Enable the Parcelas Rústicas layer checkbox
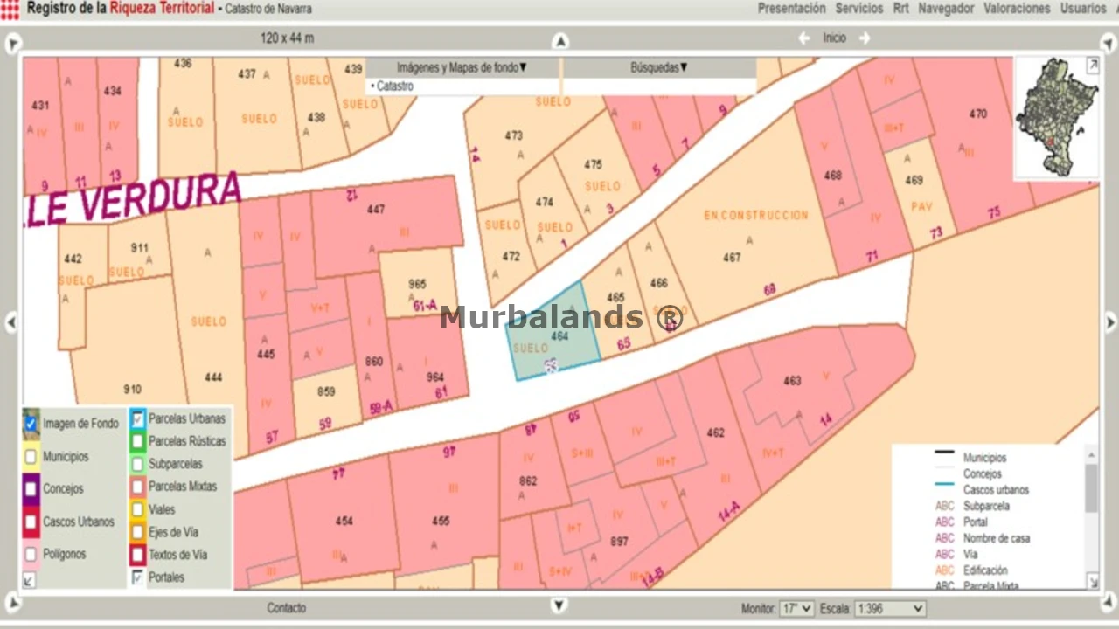This screenshot has width=1119, height=629. 137,441
